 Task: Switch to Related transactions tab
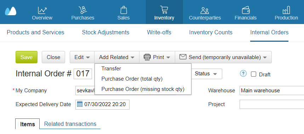[x=70, y=124]
